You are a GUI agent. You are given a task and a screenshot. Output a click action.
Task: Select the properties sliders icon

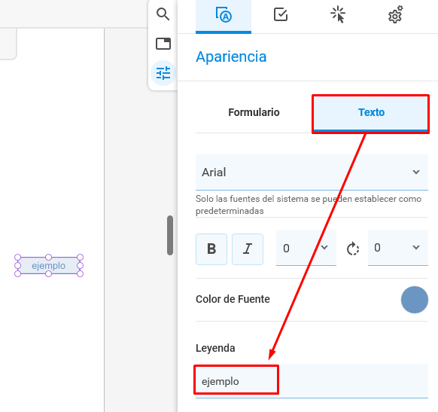pyautogui.click(x=163, y=73)
